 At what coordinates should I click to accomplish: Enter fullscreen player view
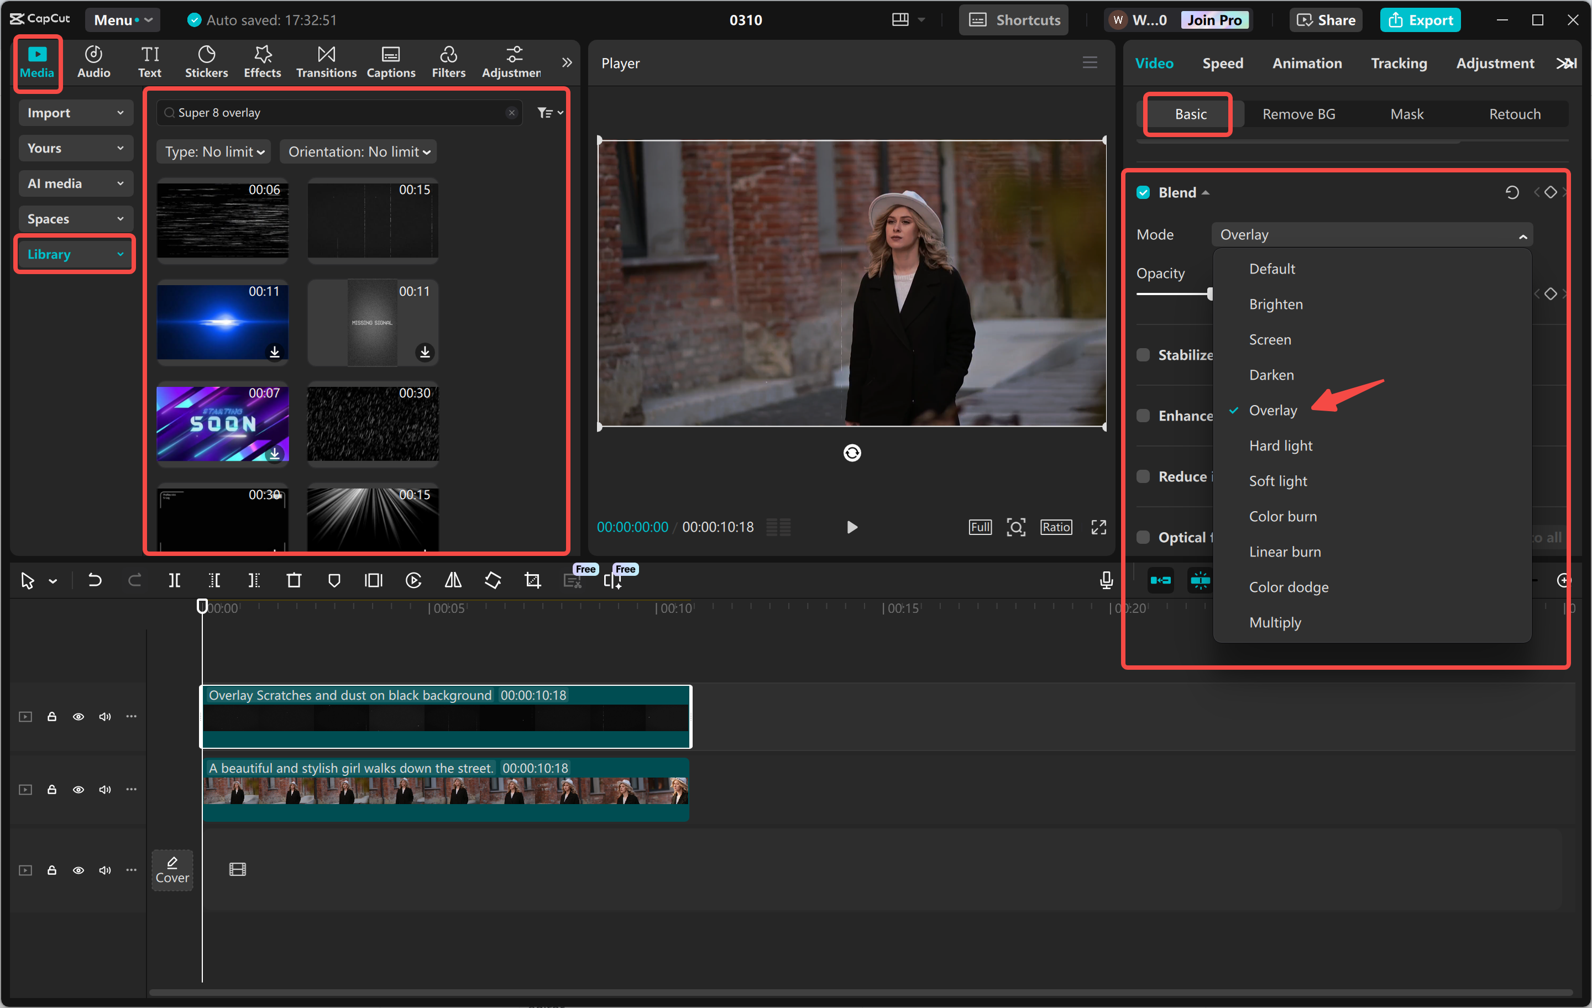1098,527
